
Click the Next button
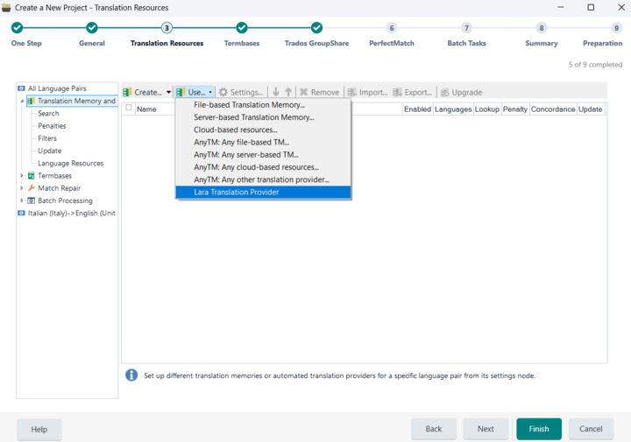tap(486, 429)
